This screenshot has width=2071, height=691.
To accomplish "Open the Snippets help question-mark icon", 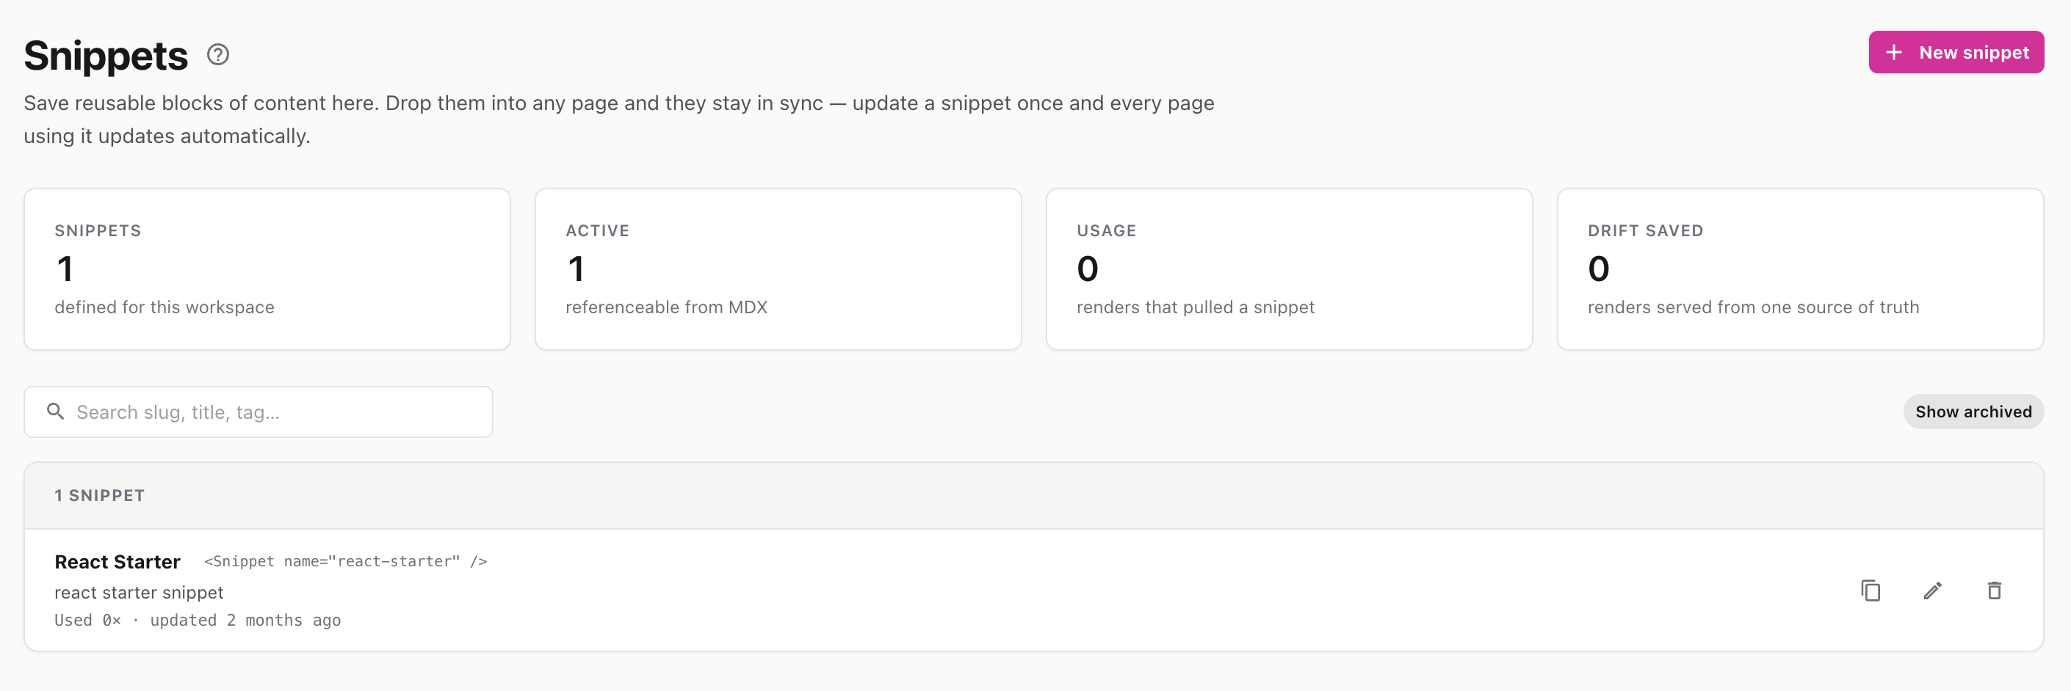I will tap(218, 54).
